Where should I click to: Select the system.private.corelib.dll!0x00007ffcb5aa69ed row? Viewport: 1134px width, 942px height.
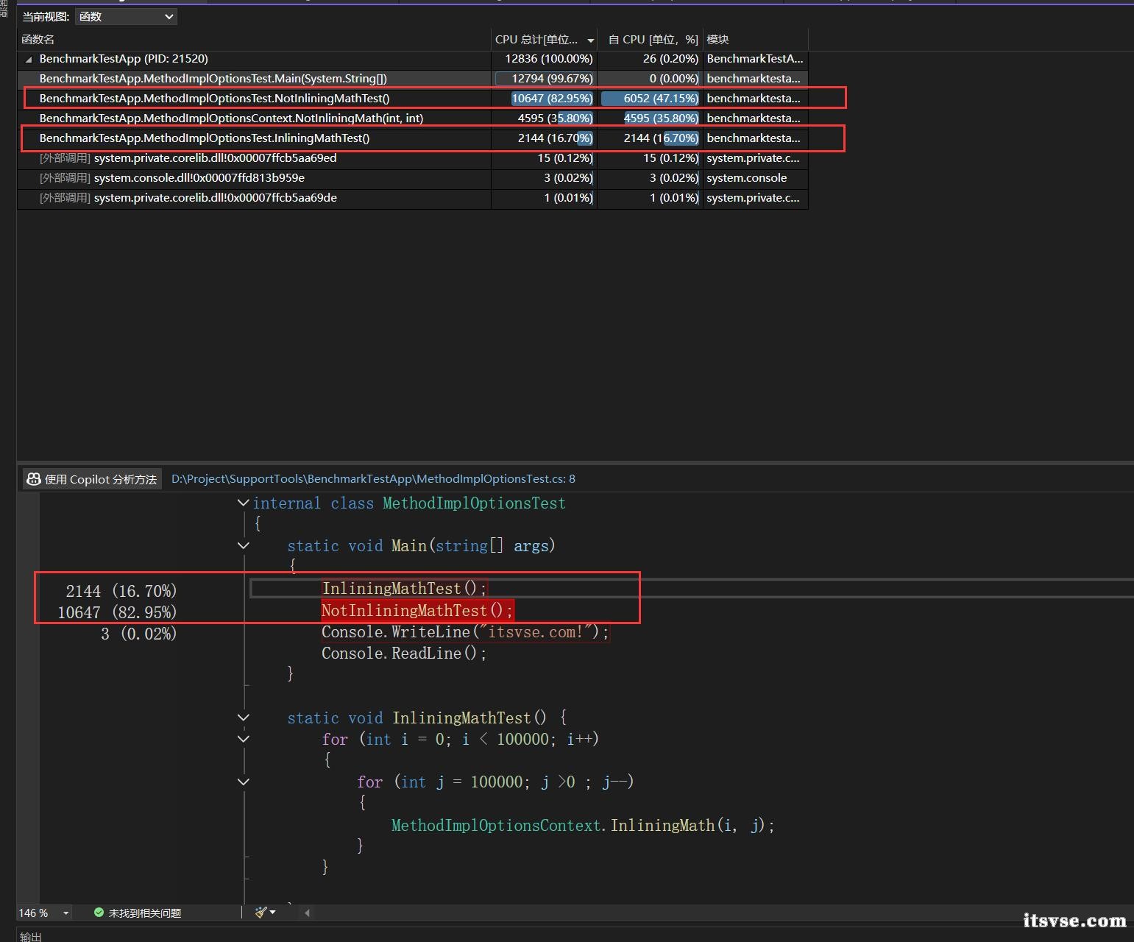[x=413, y=157]
